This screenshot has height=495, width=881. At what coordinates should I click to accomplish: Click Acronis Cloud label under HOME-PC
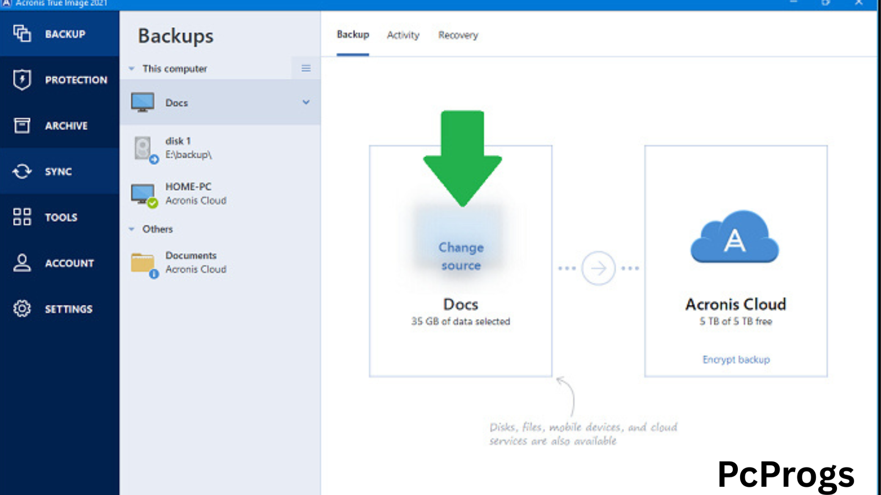(196, 201)
